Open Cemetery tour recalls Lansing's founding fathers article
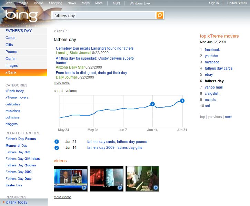The width and height of the screenshot is (250, 206). coord(94,48)
